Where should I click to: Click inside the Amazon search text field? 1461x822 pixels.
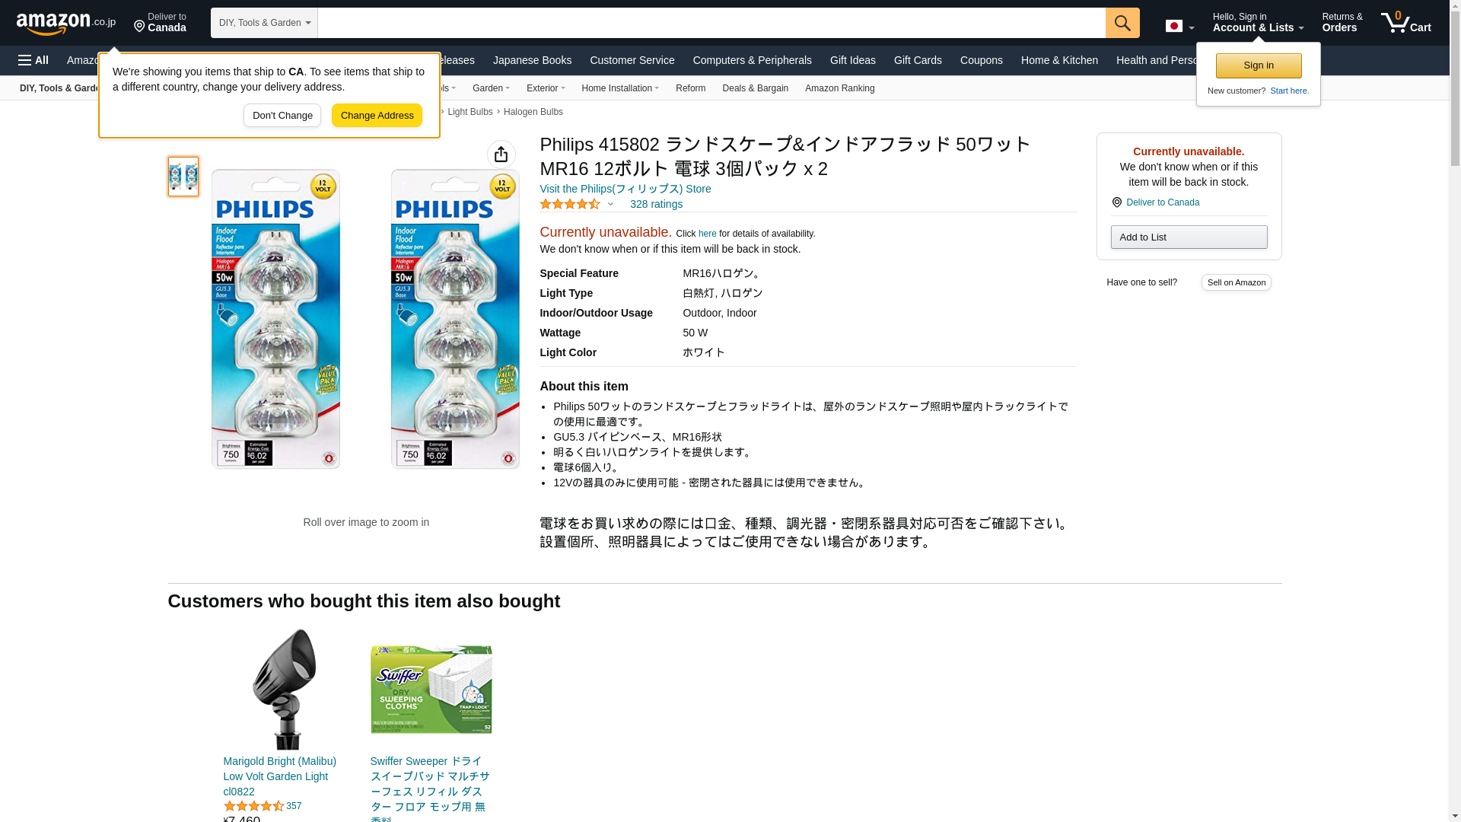tap(711, 23)
